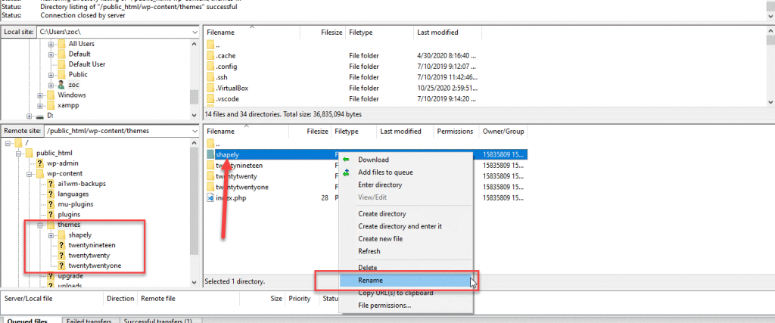The width and height of the screenshot is (775, 323).
Task: Sort remote list by Owner/Group column
Action: click(x=503, y=132)
